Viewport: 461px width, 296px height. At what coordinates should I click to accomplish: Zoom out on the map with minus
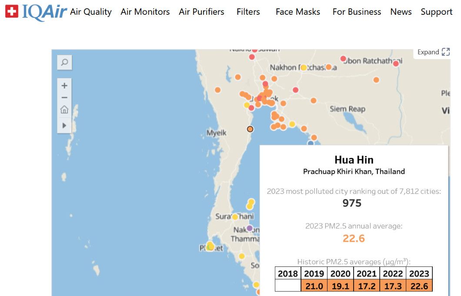pos(64,98)
